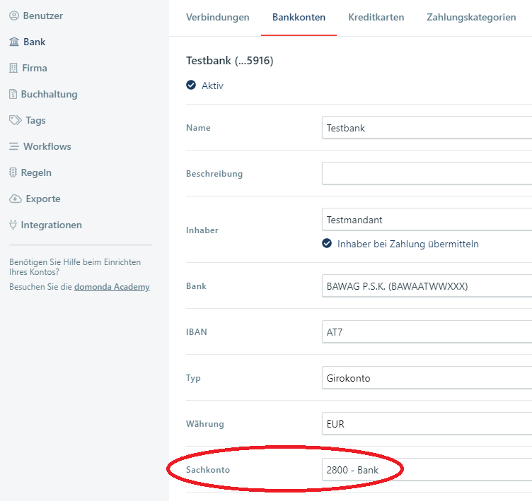Click the Buchhaltung document icon
Viewport: 532px width, 501px height.
[13, 95]
